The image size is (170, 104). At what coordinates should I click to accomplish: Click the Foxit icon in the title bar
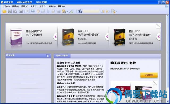[2, 2]
